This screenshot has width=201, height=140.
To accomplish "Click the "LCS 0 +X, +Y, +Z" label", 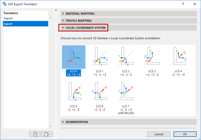I will (73, 73).
